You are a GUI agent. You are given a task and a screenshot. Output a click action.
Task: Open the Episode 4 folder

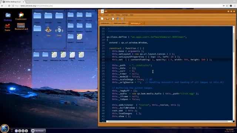pos(71,26)
